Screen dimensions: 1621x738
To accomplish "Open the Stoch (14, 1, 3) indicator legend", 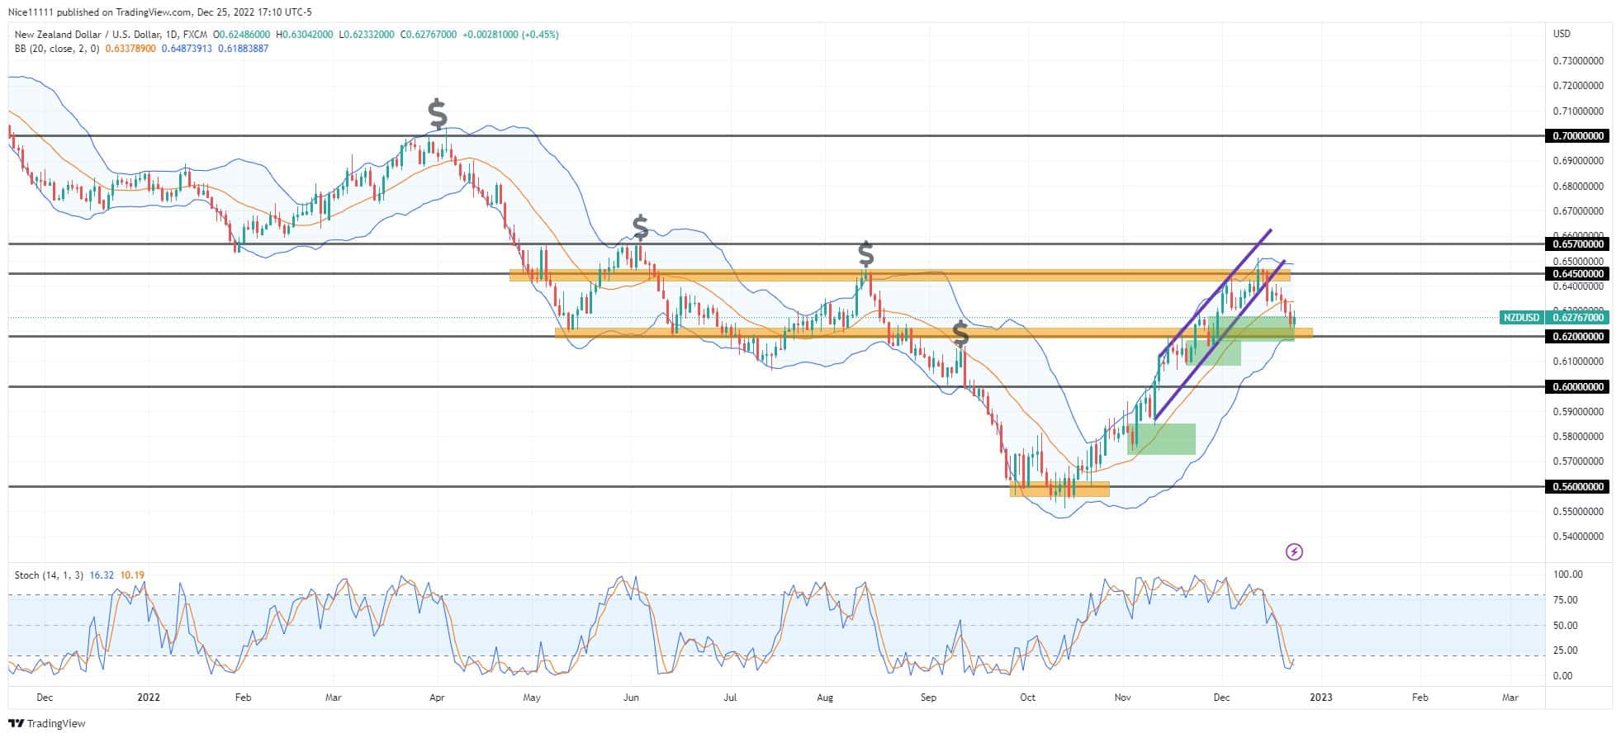I will click(49, 575).
